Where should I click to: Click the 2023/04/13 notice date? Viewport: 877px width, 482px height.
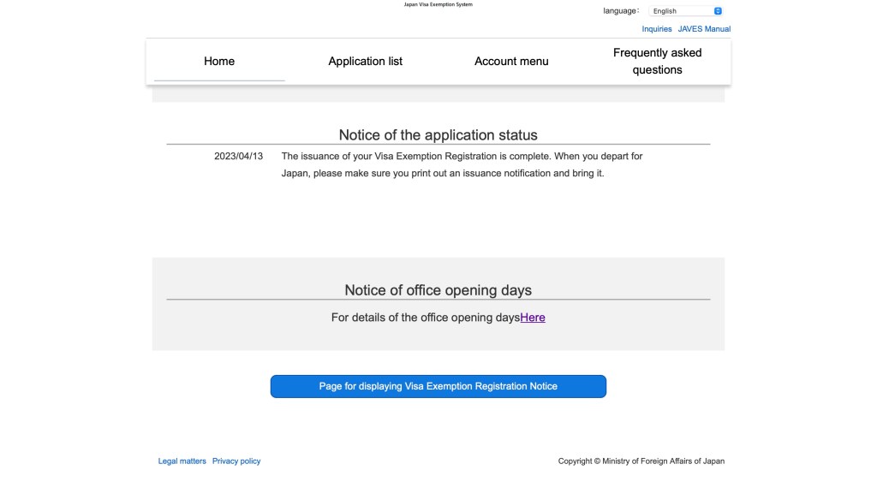pos(238,157)
